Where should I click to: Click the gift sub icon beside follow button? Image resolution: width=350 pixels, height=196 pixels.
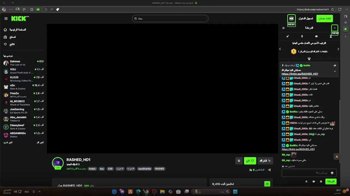[x=239, y=161]
